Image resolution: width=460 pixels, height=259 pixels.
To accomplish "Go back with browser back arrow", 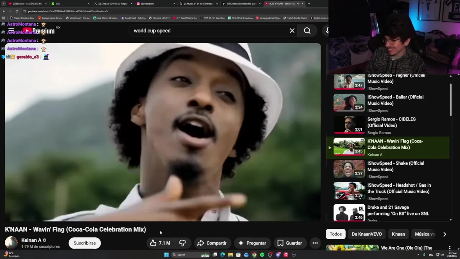I will [x=4, y=11].
